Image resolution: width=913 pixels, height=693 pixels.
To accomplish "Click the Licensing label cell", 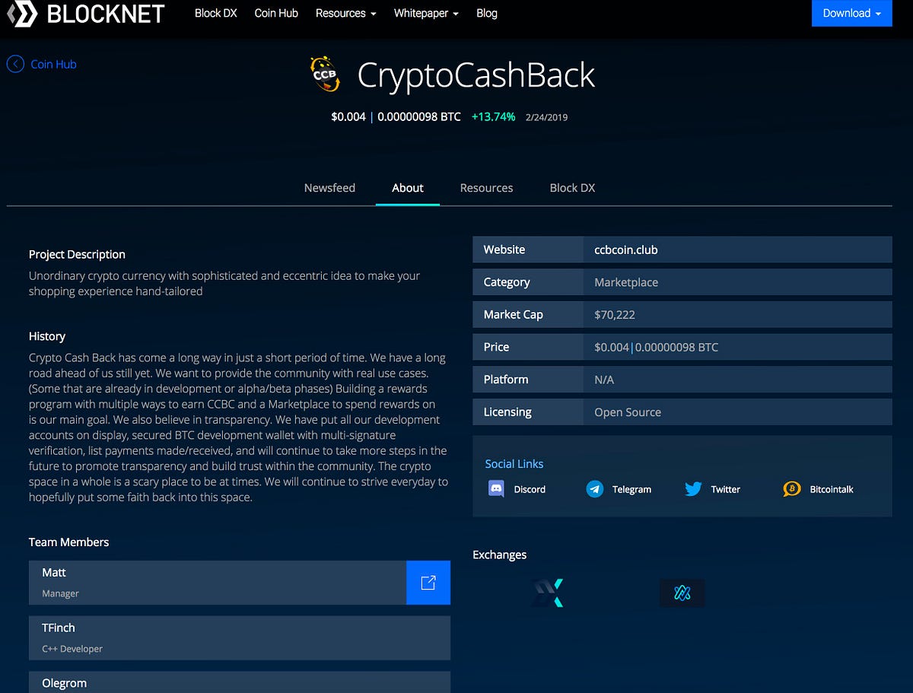I will point(528,412).
